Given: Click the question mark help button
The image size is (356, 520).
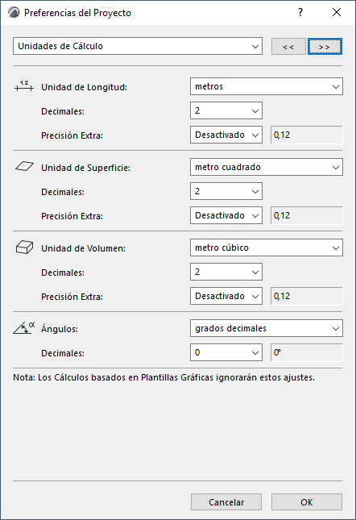Looking at the screenshot, I should (x=300, y=13).
